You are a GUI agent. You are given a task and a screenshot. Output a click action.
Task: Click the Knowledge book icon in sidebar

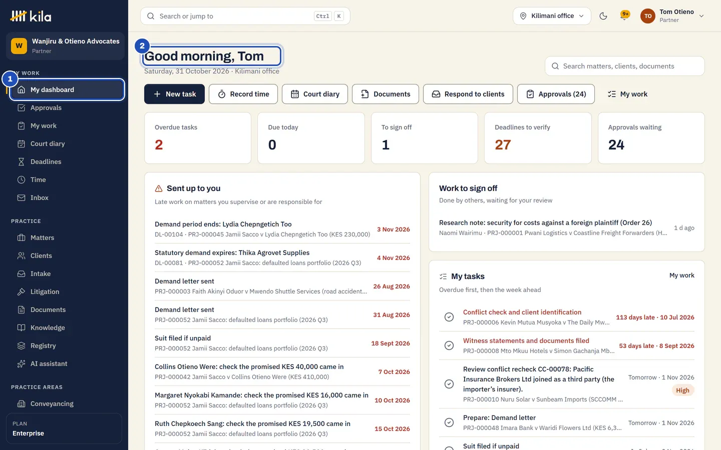[21, 327]
